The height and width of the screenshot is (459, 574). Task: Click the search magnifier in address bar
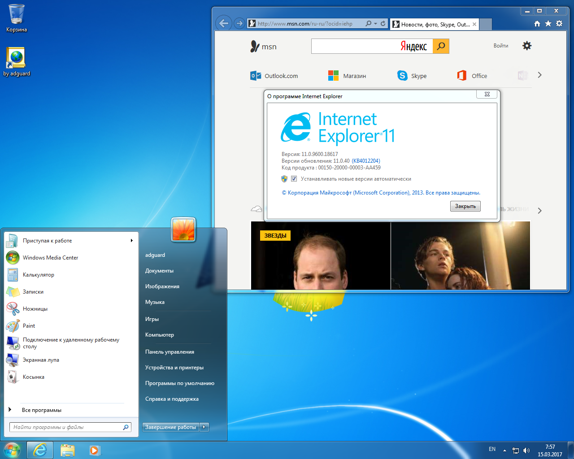point(369,24)
